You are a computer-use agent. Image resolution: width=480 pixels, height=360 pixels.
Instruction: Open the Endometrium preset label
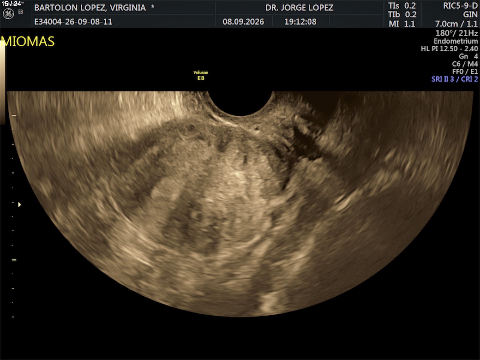456,41
